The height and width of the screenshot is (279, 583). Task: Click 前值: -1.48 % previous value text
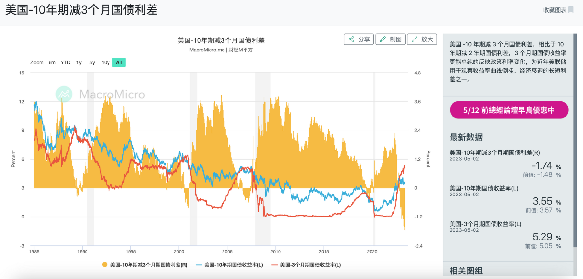coord(542,175)
